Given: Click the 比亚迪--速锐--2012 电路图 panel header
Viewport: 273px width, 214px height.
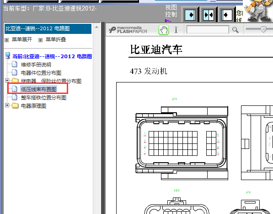Looking at the screenshot, I should pos(48,28).
